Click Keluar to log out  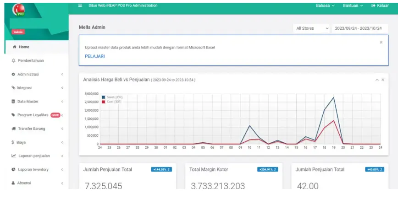(x=380, y=5)
